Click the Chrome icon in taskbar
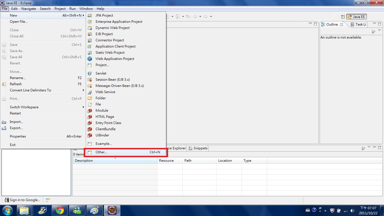Screen dimensions: 384x216 click(x=60, y=210)
